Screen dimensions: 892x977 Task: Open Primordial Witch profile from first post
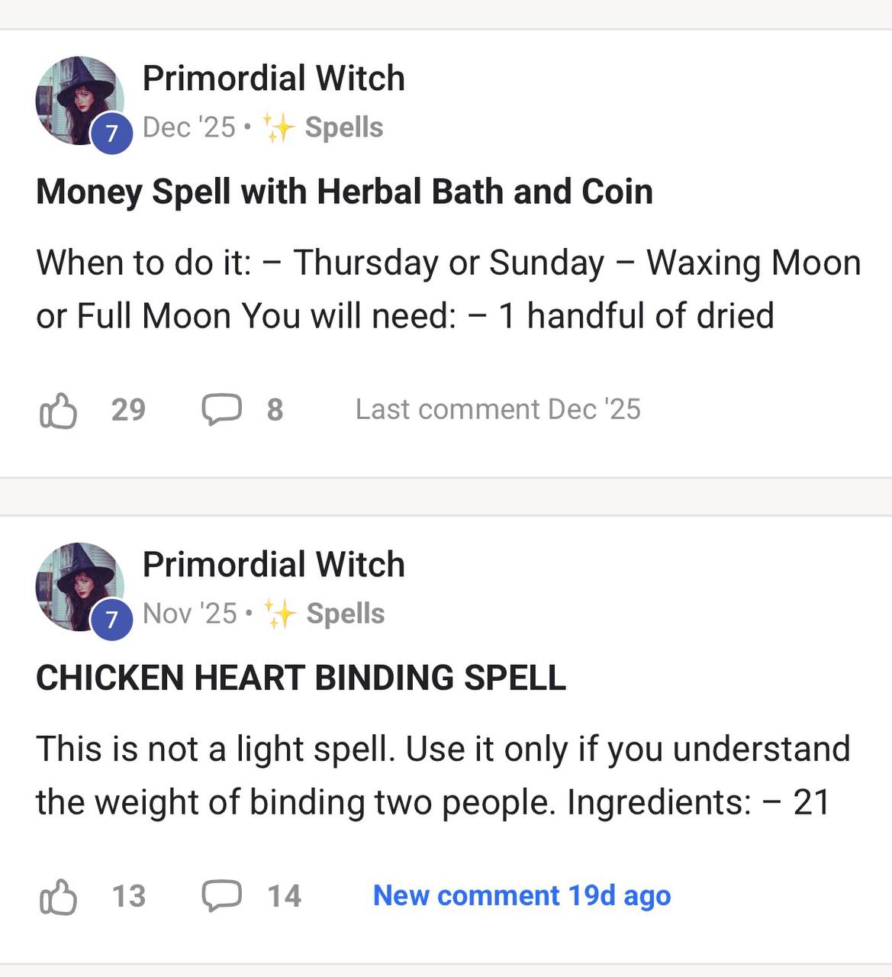point(275,77)
